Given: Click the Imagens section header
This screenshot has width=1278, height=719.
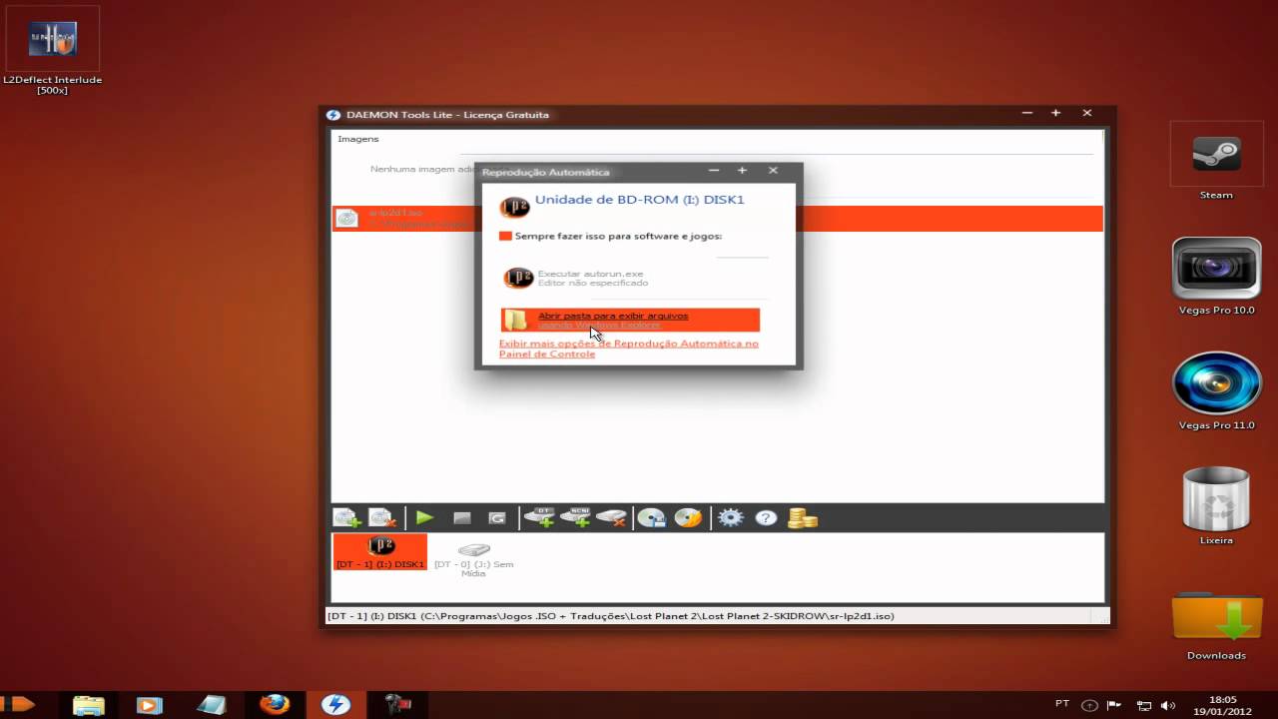Looking at the screenshot, I should click(358, 139).
